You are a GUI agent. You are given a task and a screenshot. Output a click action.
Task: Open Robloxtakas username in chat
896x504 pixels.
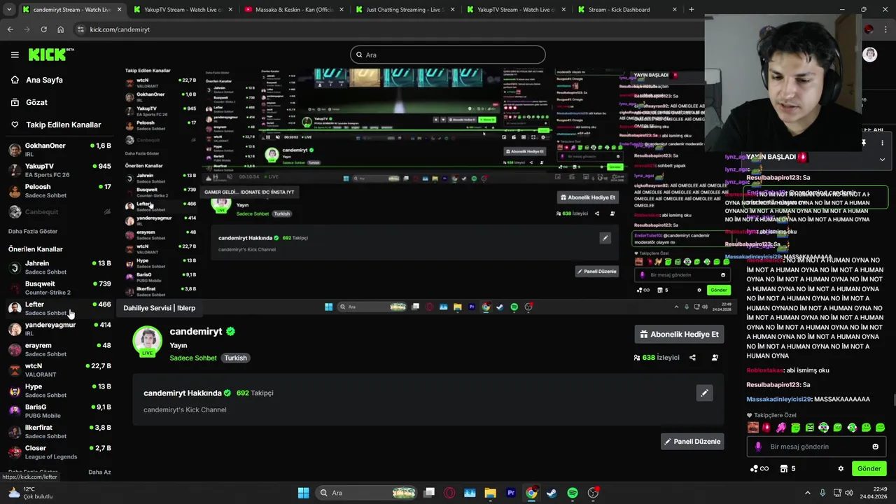pos(764,370)
